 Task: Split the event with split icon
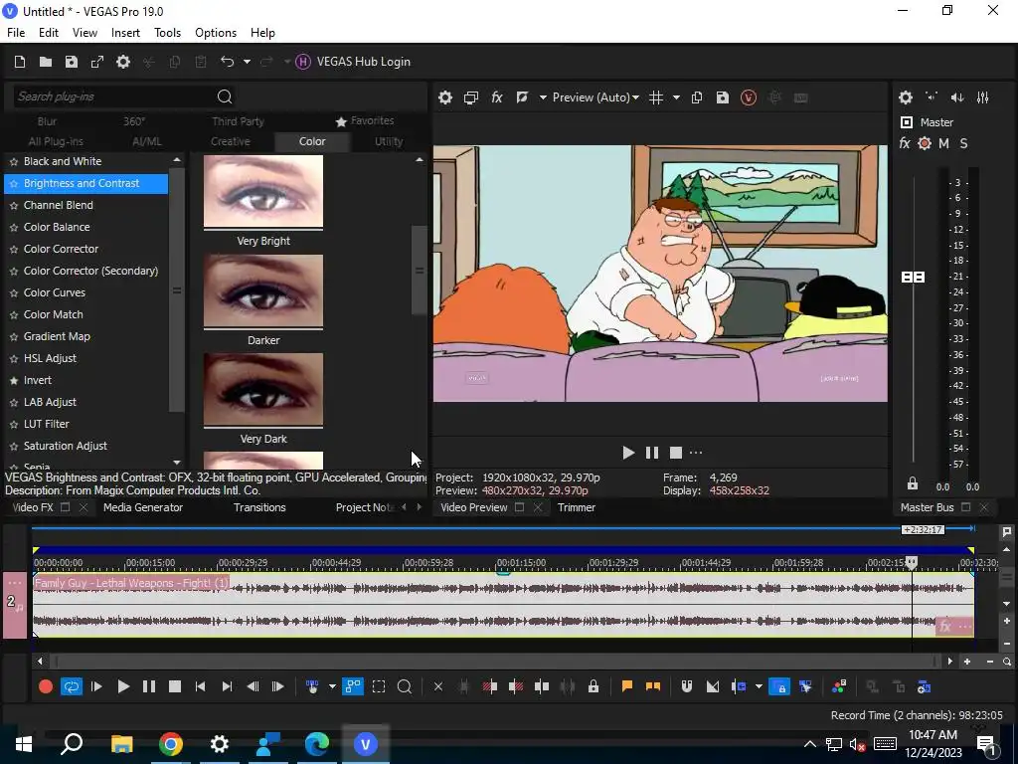click(542, 686)
